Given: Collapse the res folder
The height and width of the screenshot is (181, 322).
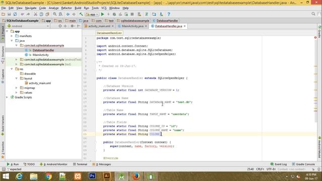Looking at the screenshot, I should 12,69.
